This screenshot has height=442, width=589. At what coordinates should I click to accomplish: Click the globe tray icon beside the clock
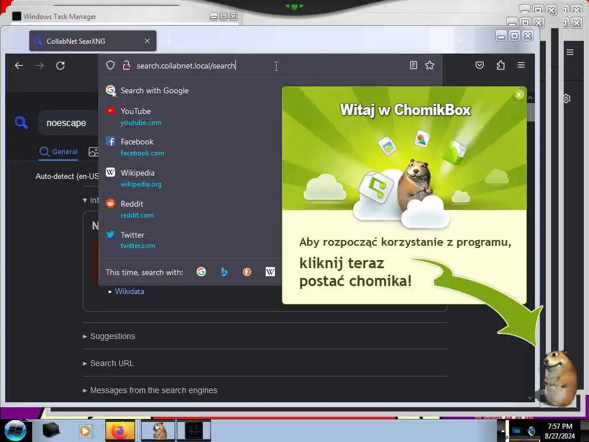tap(531, 430)
